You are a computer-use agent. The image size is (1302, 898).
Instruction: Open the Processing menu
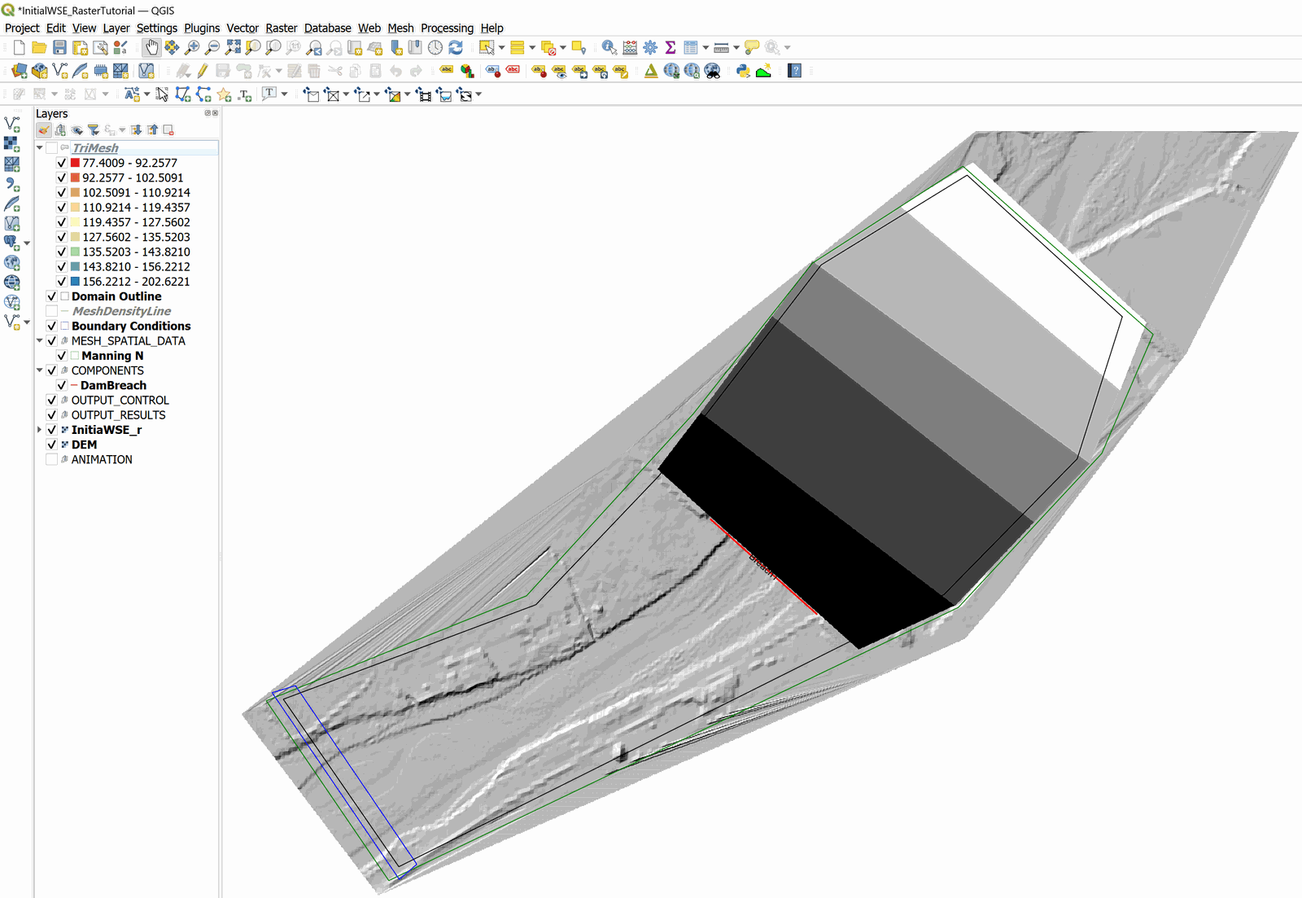point(446,28)
